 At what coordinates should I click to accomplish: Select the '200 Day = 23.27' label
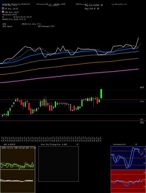(x=12, y=12)
